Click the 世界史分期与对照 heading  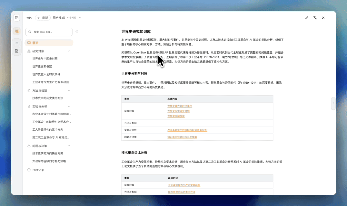[x=134, y=74]
